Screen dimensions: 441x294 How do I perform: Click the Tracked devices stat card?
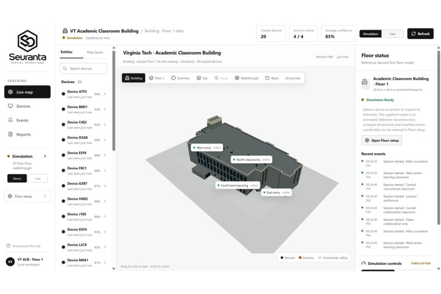(271, 34)
